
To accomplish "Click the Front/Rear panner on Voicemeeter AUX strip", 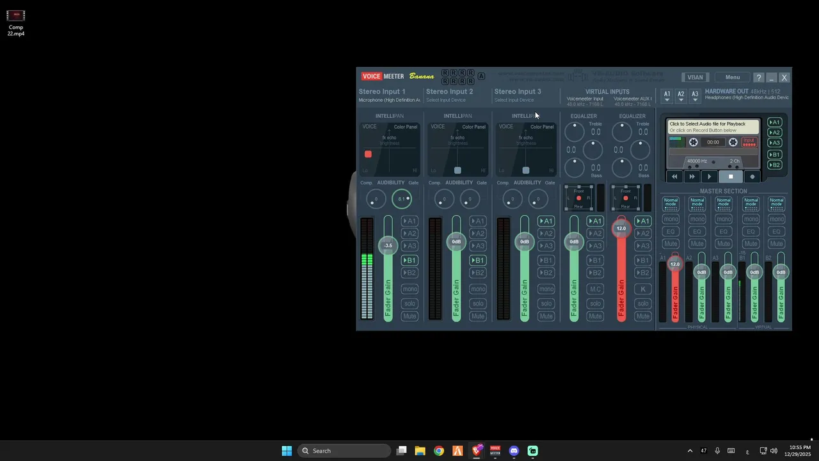I will 626,198.
